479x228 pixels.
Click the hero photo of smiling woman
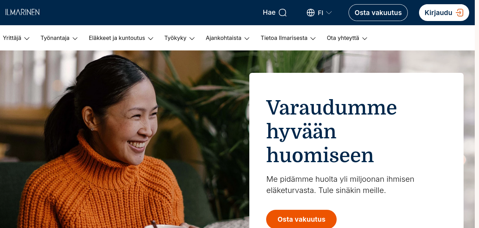pyautogui.click(x=124, y=139)
